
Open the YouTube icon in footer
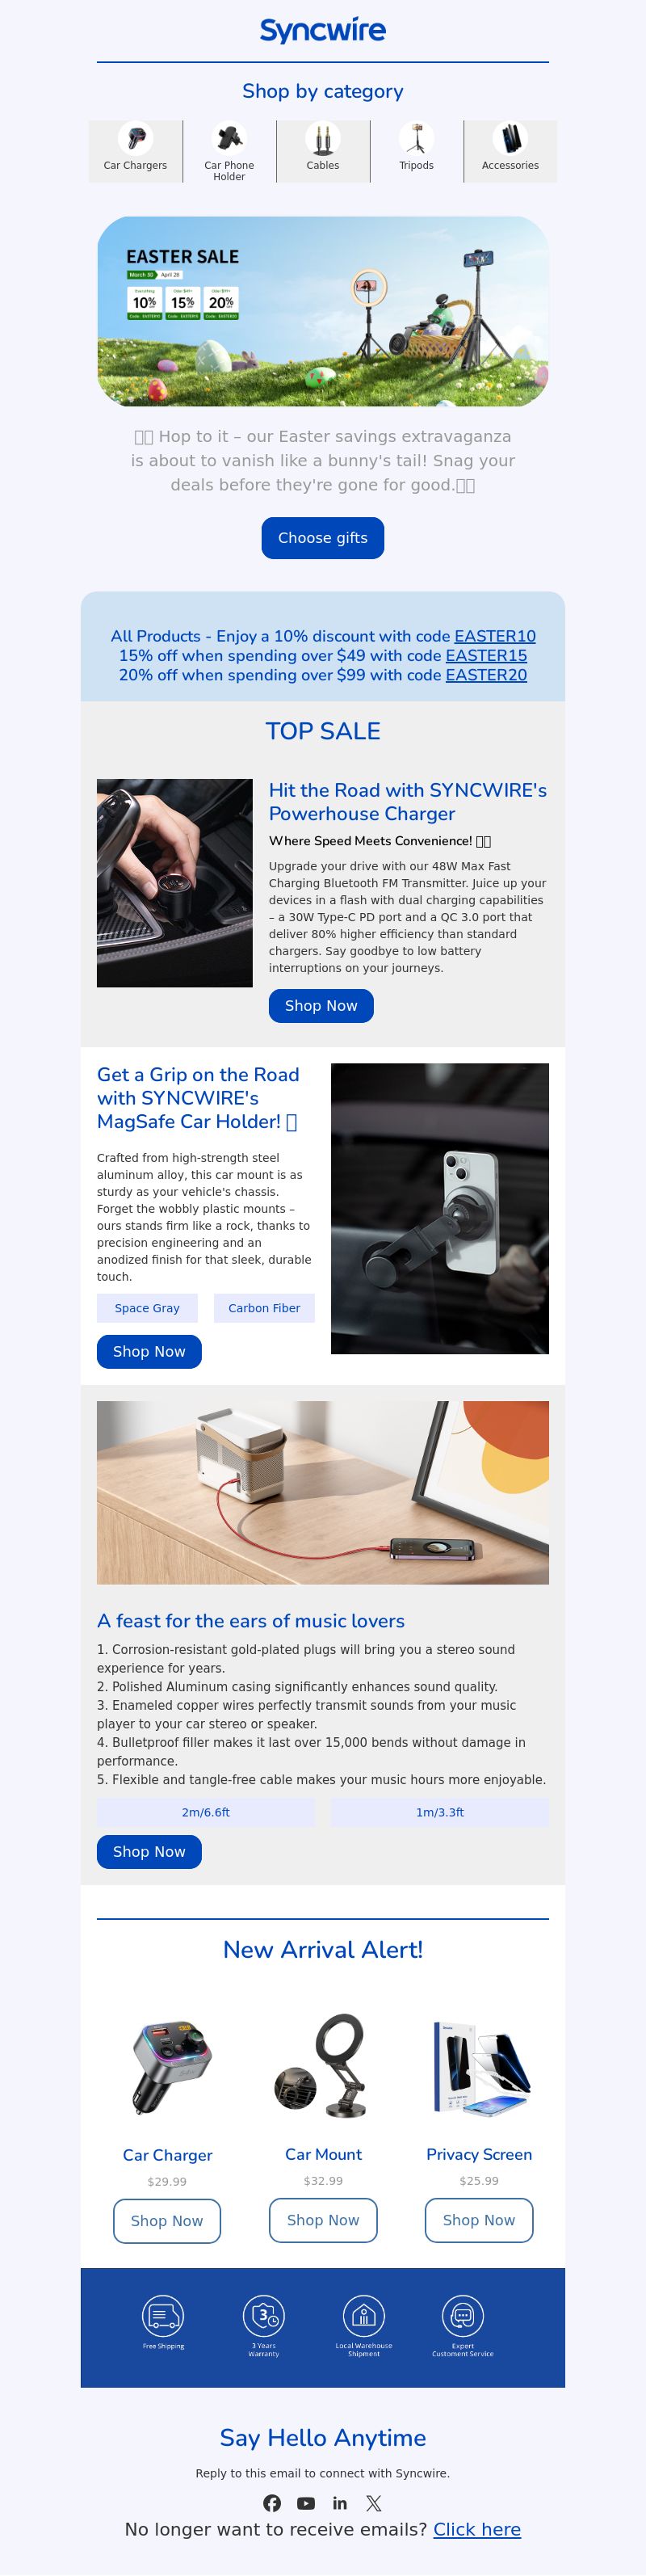(x=306, y=2503)
